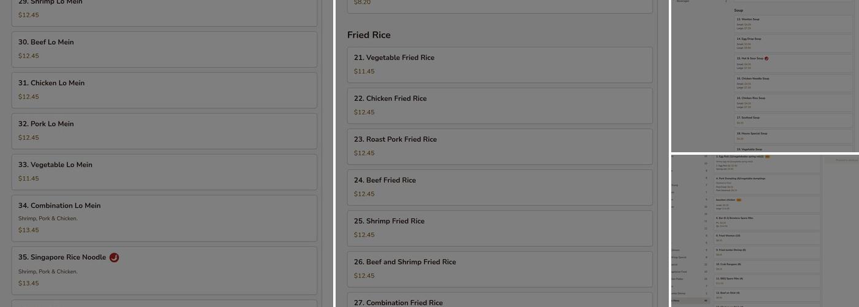Click the orange badge on the Egg Roll item
Screen dimensions: 859x307
coord(767,157)
